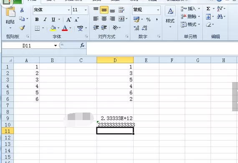Open fill color dropdown arrow
The width and height of the screenshot is (238, 163).
(58, 28)
